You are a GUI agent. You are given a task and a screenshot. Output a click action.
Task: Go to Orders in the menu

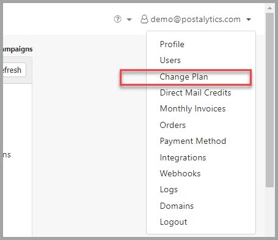click(x=173, y=125)
